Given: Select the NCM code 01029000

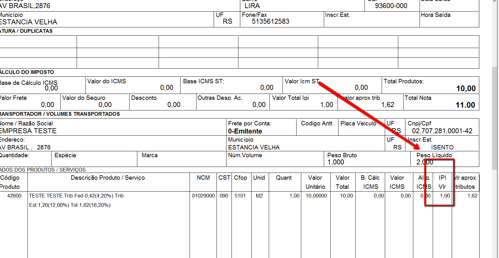Looking at the screenshot, I should coord(203,196).
